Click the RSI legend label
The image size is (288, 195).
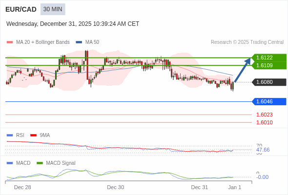coord(20,136)
